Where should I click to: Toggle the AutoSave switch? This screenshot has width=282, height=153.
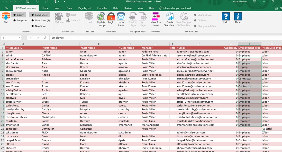[18, 2]
